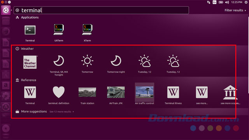Open the XTerm application
Screen dimensions: 249x140
point(87,30)
